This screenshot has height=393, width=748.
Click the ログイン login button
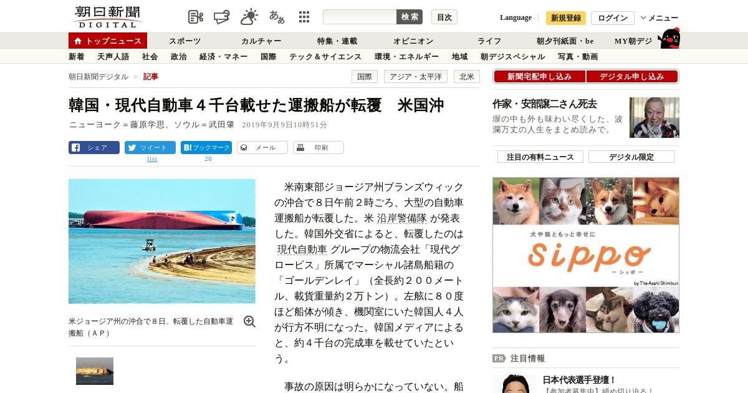(x=613, y=18)
